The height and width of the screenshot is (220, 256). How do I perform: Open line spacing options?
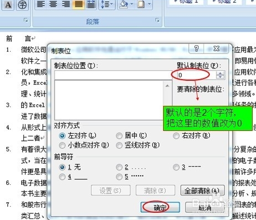[x=107, y=4]
